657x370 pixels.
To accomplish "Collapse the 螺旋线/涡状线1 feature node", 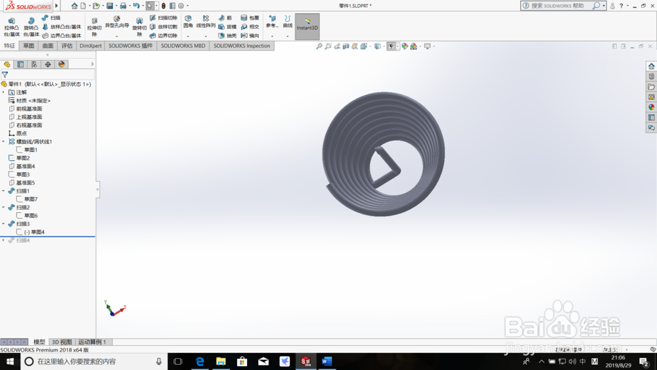I will tap(3, 142).
